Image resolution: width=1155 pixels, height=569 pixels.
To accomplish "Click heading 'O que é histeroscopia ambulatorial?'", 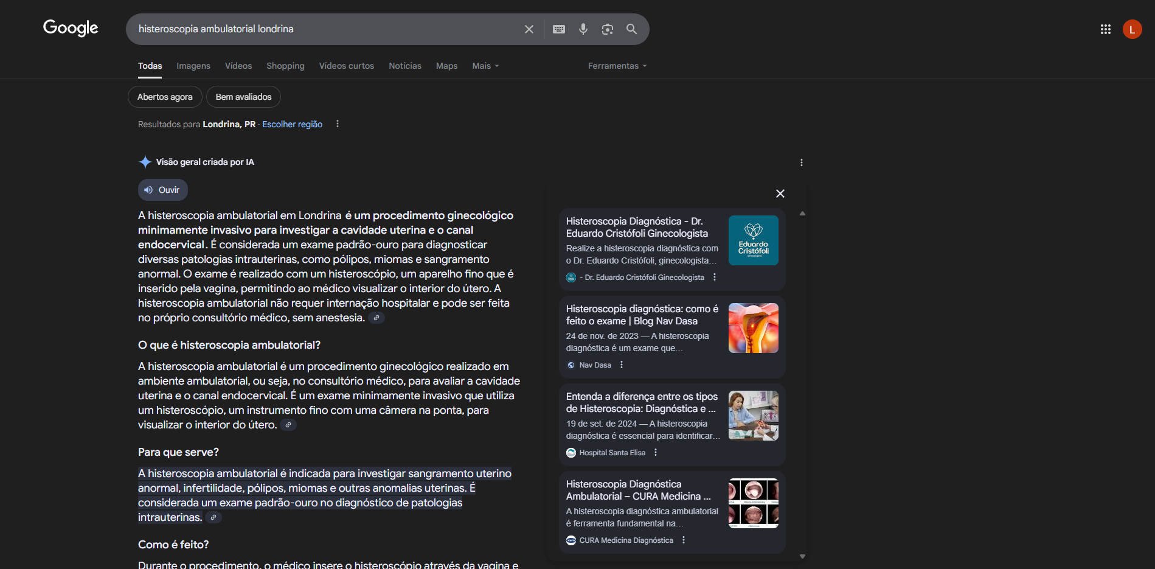I will 229,345.
